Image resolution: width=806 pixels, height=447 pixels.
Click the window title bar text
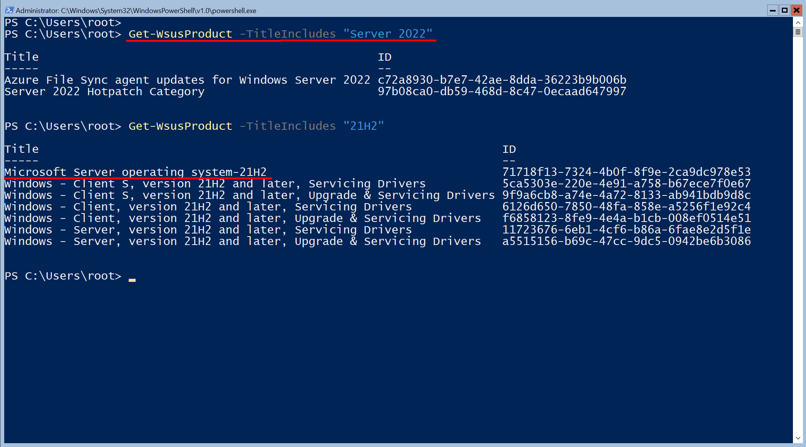pos(136,10)
